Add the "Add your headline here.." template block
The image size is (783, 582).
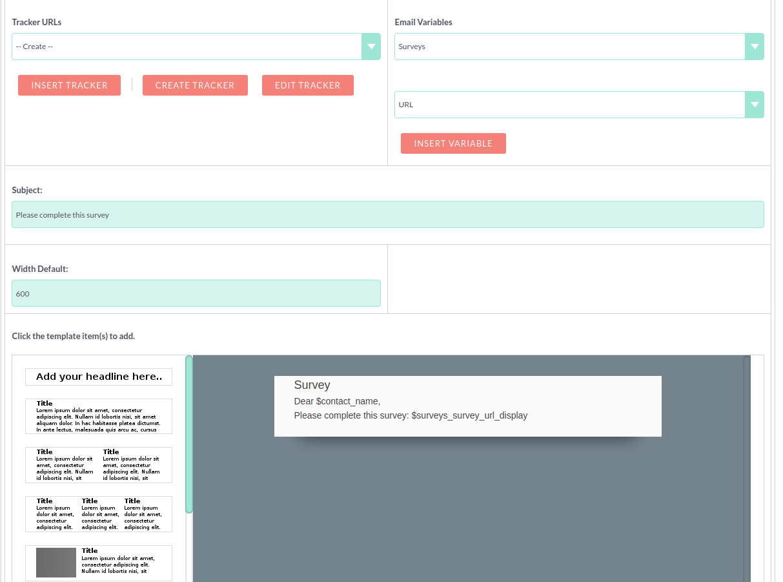[x=98, y=377]
